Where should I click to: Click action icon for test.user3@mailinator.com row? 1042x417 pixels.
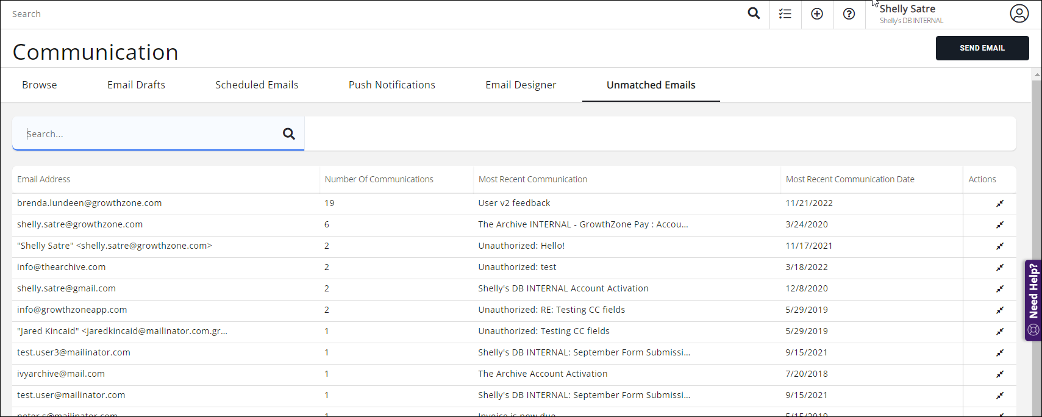[x=1000, y=353]
